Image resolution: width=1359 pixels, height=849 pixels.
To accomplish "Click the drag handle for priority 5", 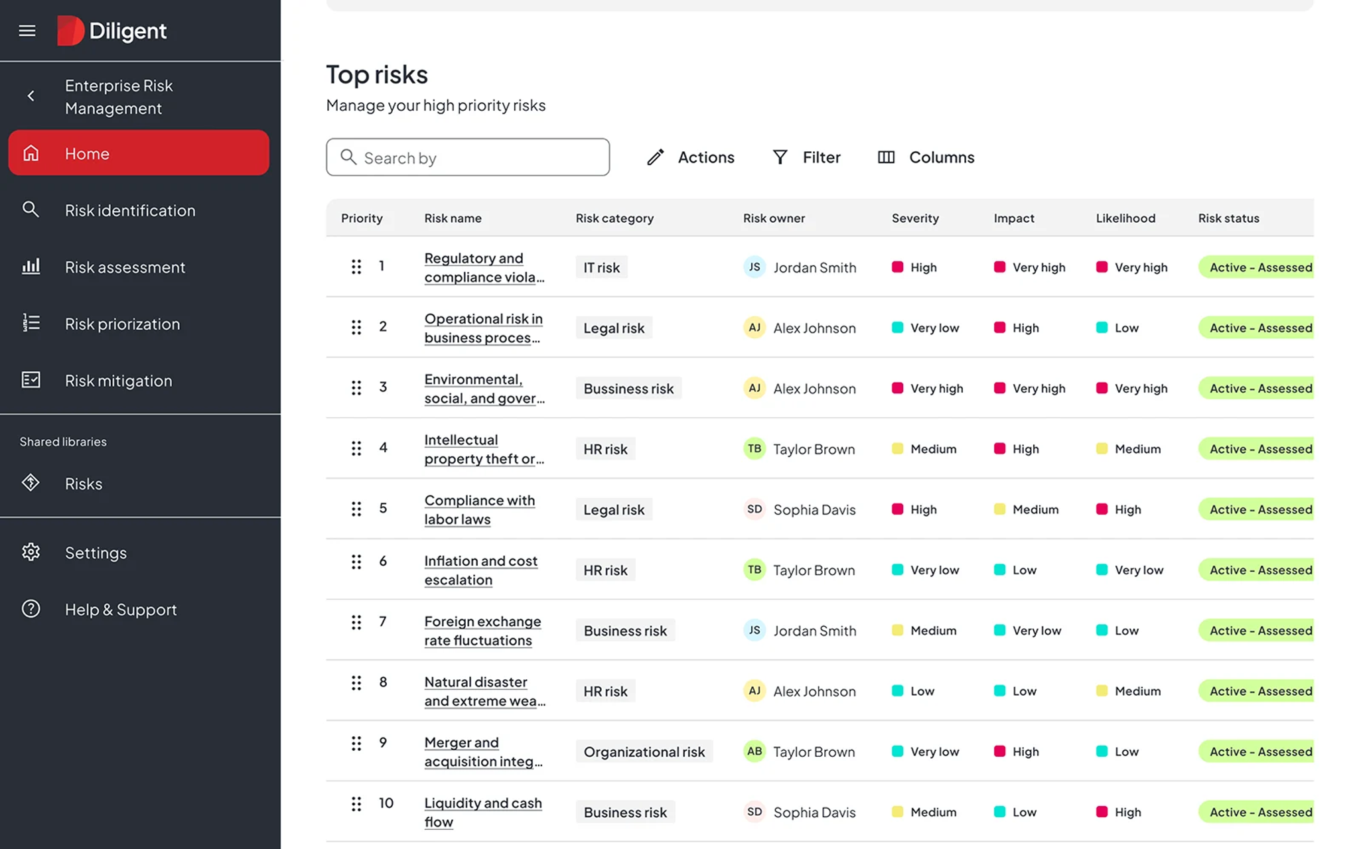I will pyautogui.click(x=356, y=509).
